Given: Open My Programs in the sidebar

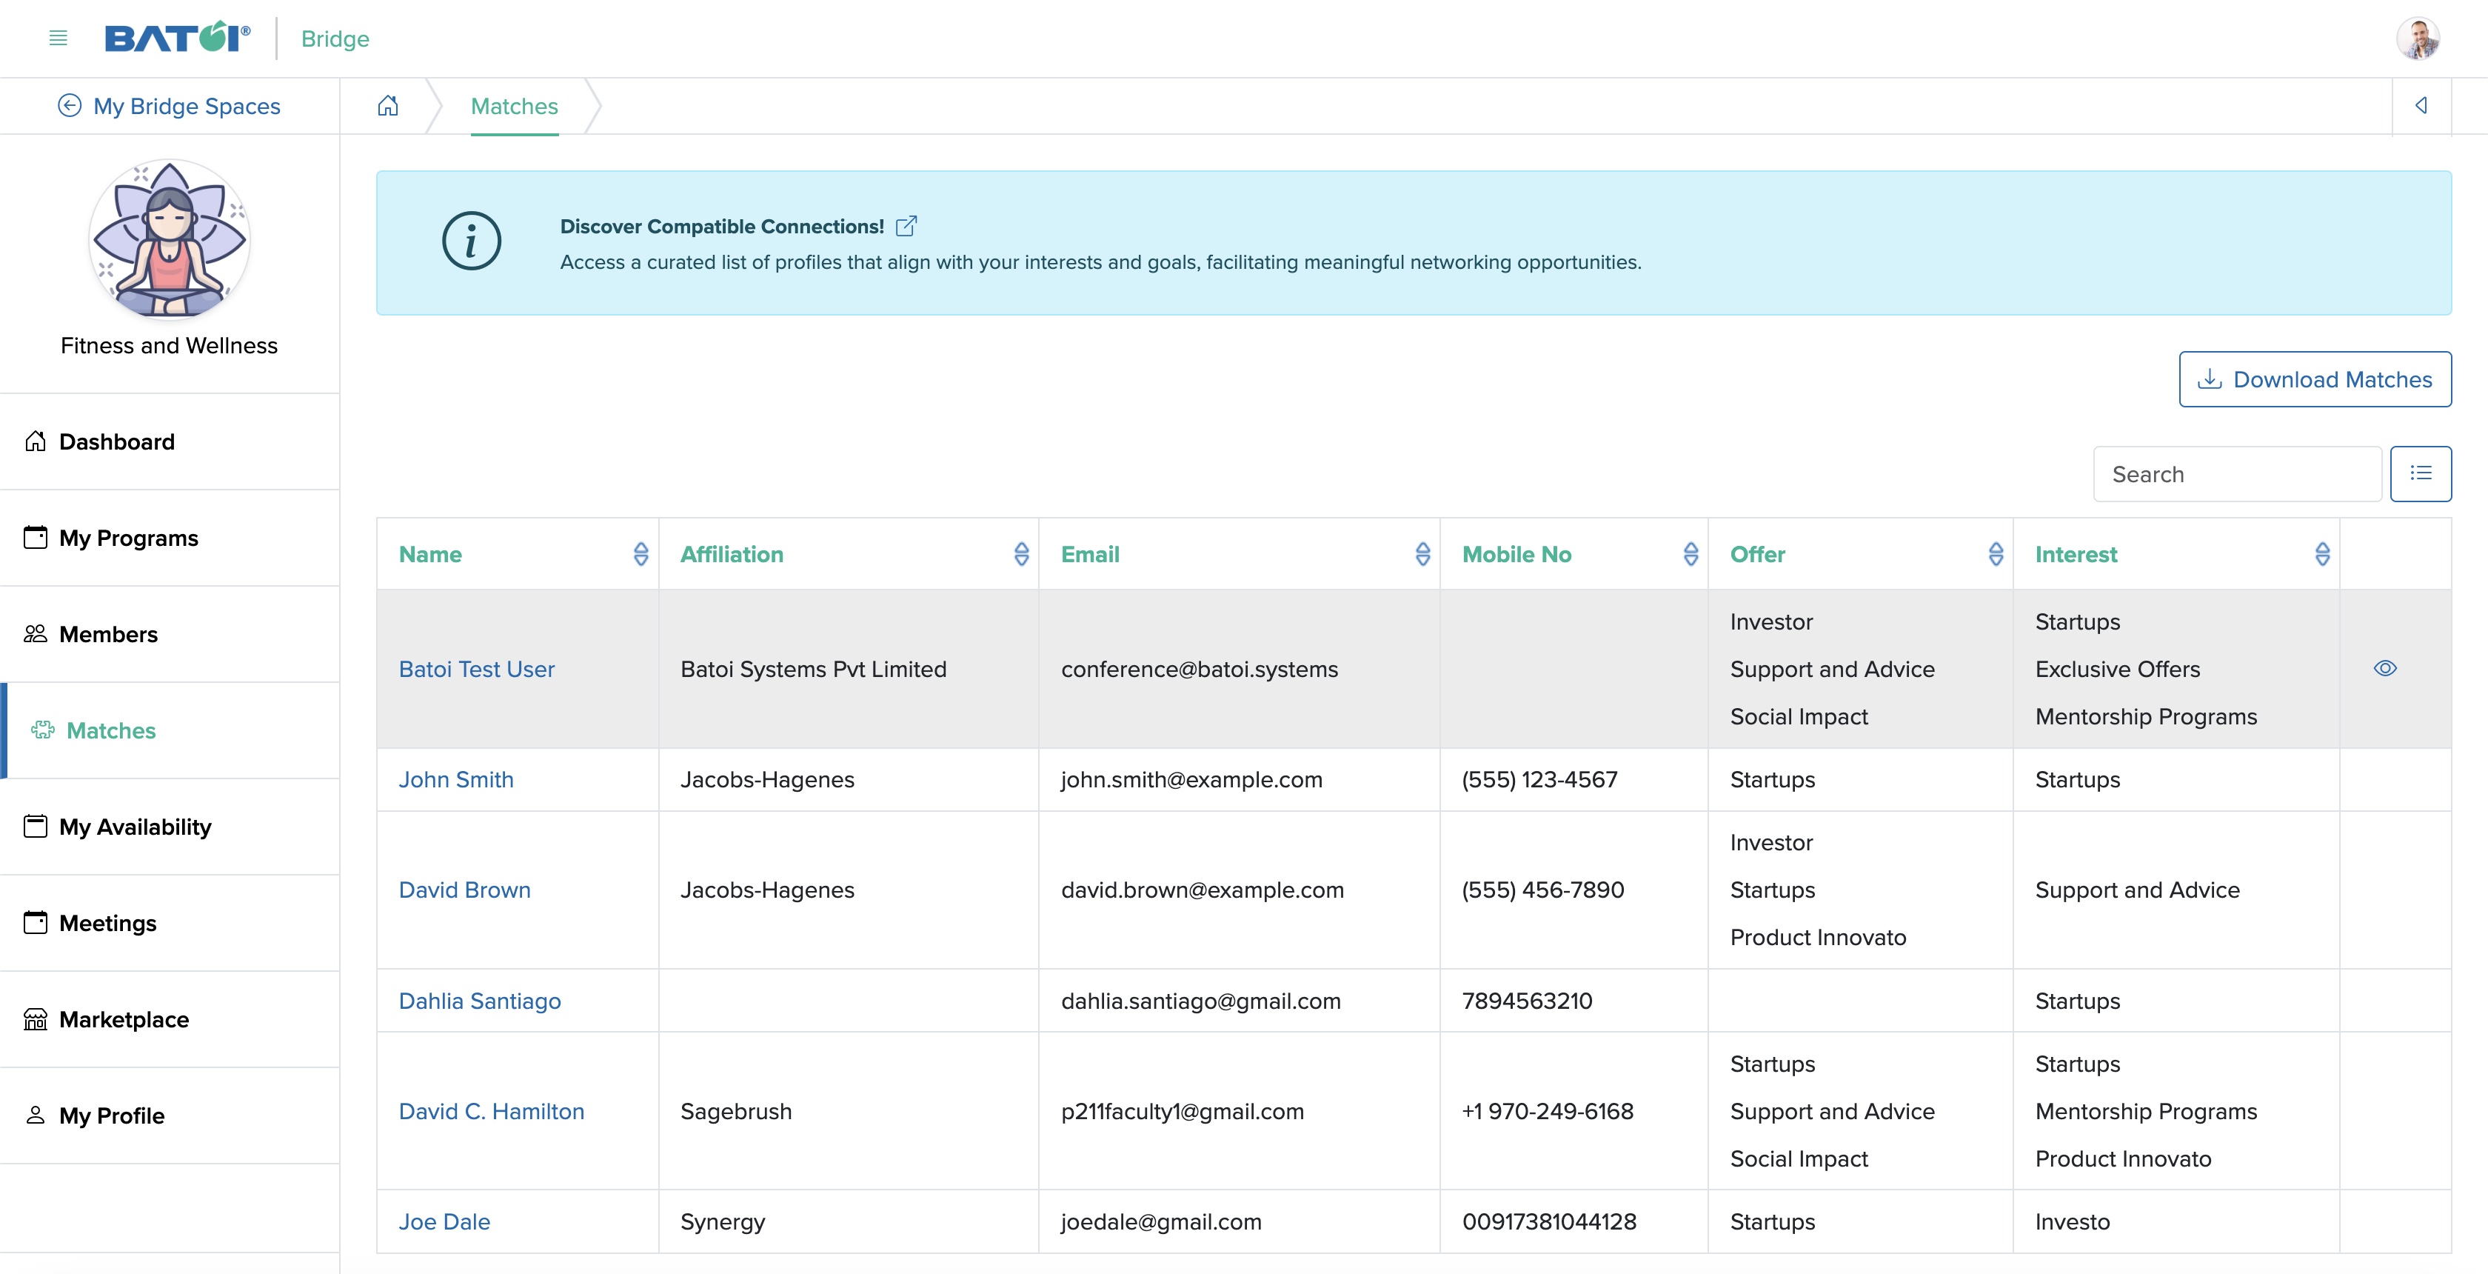Looking at the screenshot, I should tap(170, 538).
